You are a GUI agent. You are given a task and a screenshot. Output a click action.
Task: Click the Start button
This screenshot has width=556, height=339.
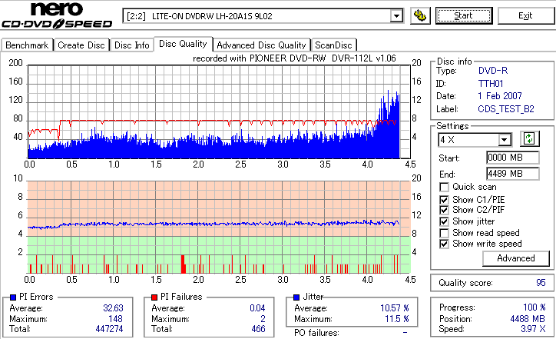coord(464,15)
